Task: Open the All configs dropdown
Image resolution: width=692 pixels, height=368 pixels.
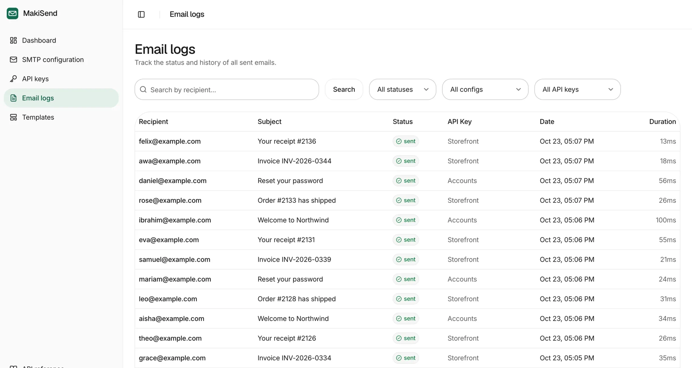Action: click(x=485, y=89)
